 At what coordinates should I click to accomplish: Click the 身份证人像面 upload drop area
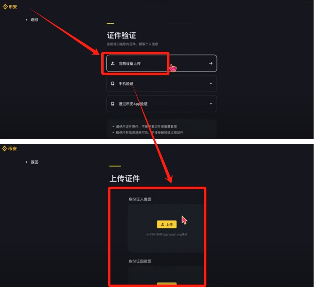click(x=166, y=228)
